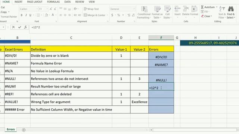Add a new sheet with plus icon
The width and height of the screenshot is (239, 134).
24,130
